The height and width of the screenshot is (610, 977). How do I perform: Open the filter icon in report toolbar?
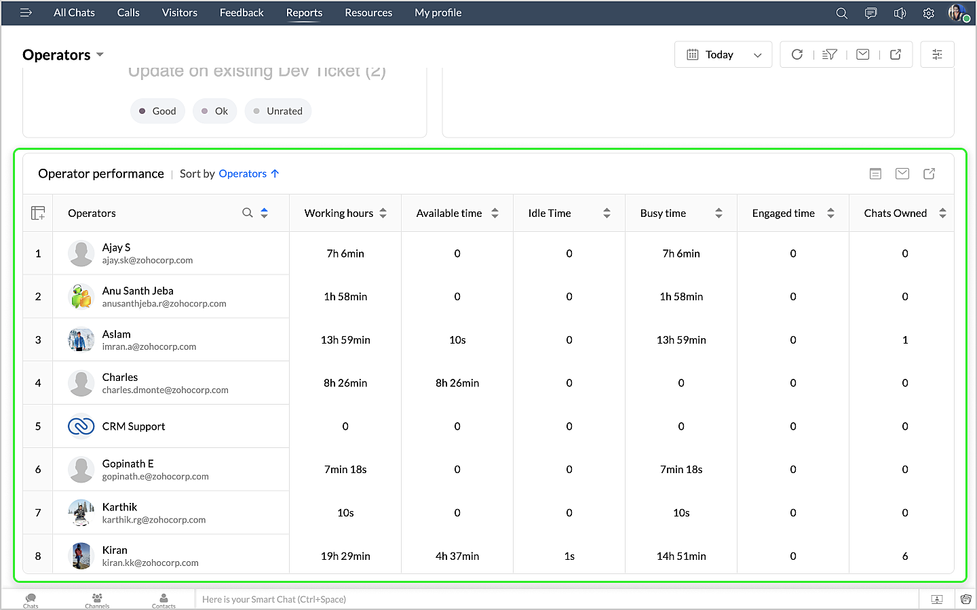coord(829,54)
